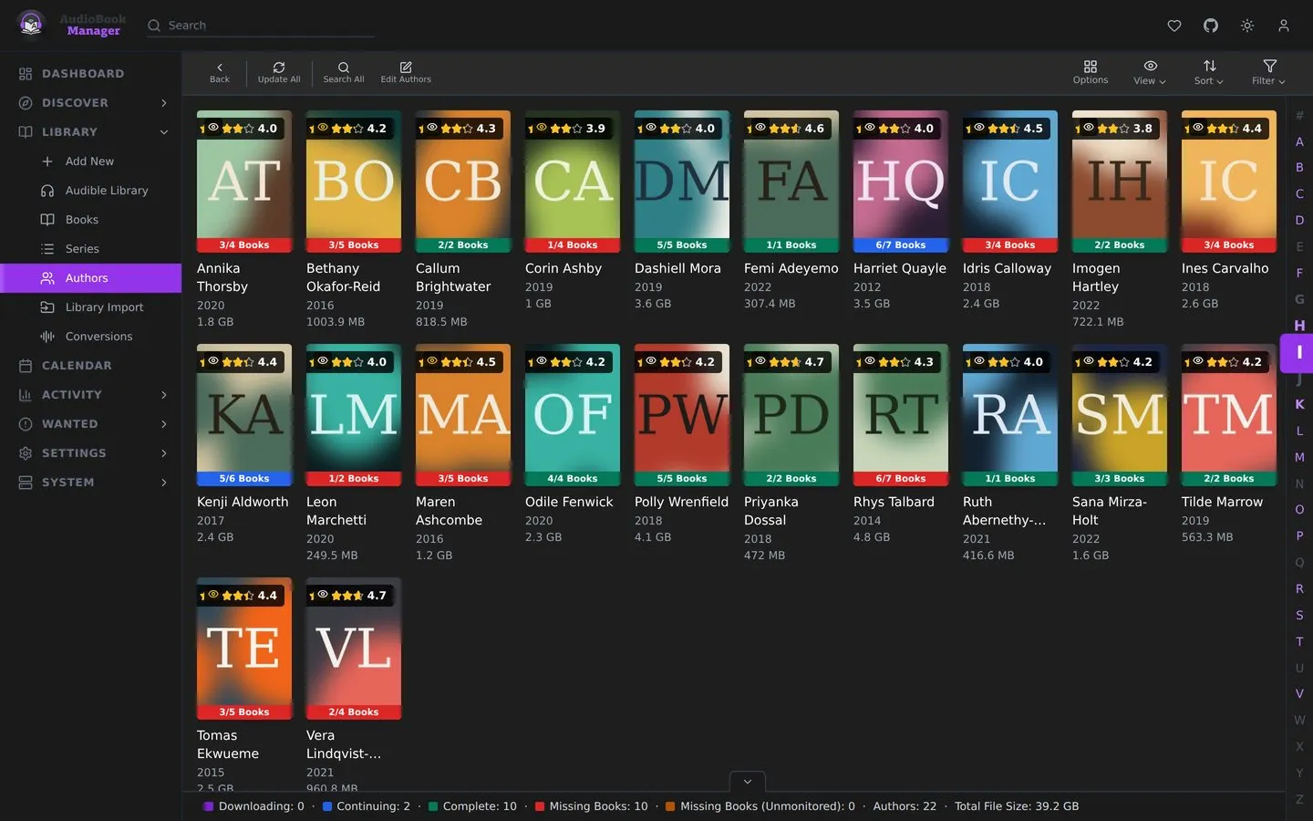Open Edit Authors tool
Screen dimensions: 1313x821
click(406, 72)
